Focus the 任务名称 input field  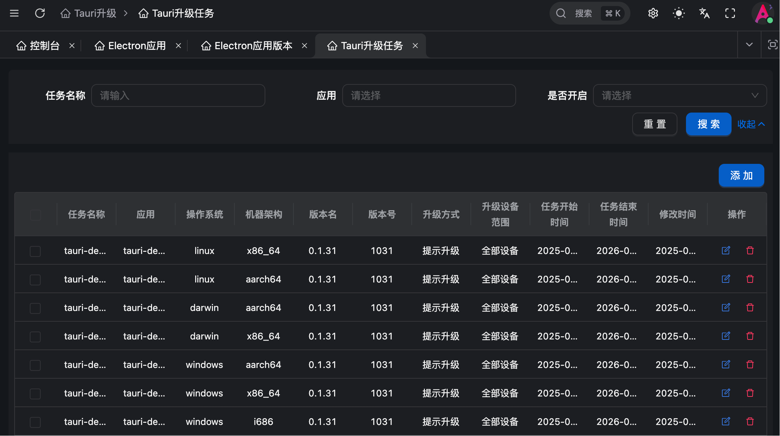(x=178, y=95)
